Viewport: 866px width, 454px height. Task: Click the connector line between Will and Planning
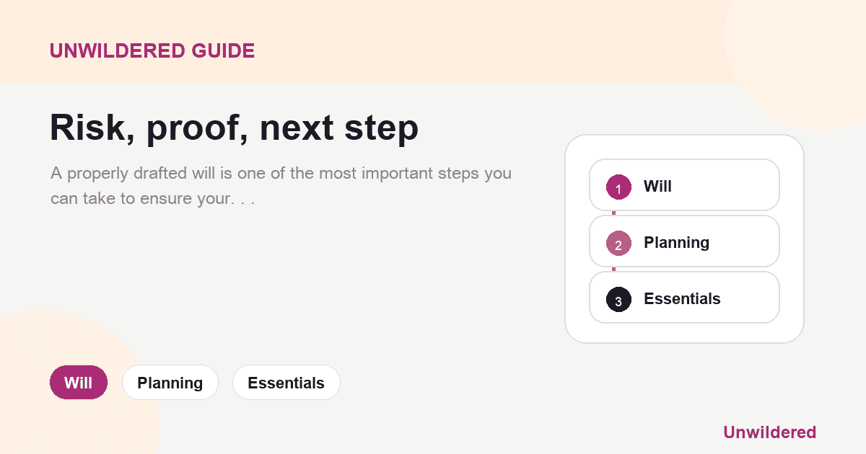click(614, 213)
